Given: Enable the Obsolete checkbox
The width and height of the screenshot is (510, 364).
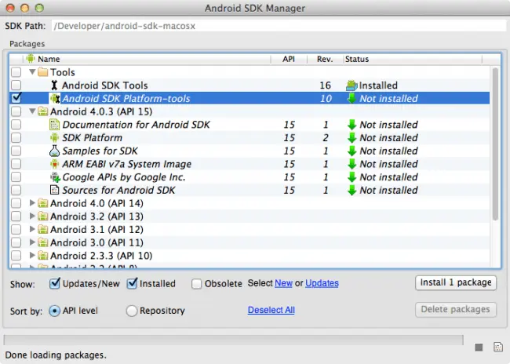Looking at the screenshot, I should coord(197,284).
